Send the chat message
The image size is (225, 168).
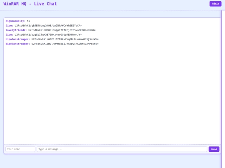click(x=214, y=149)
